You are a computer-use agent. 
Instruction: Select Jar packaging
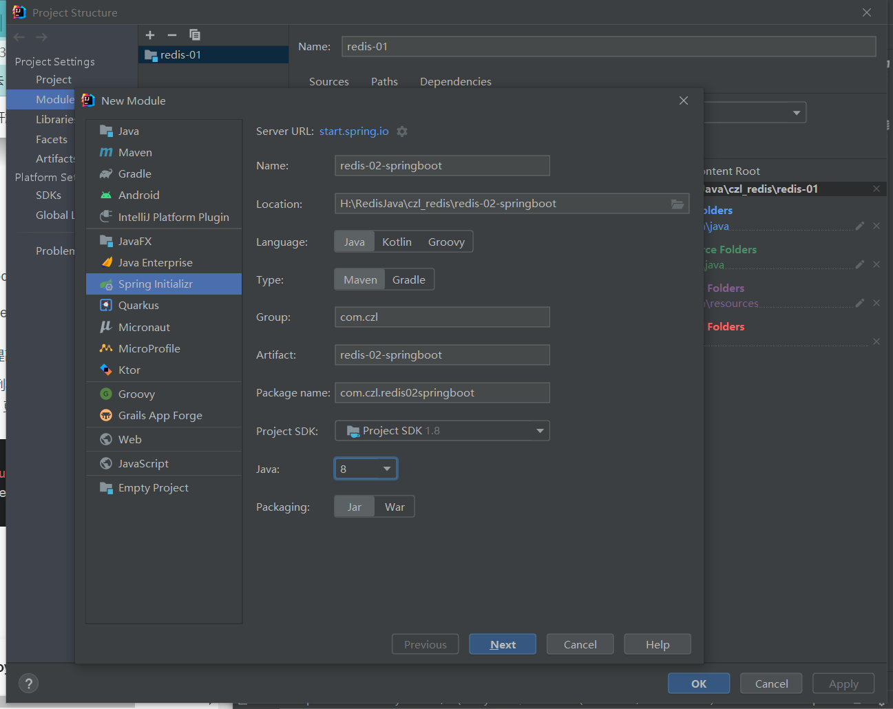tap(355, 507)
